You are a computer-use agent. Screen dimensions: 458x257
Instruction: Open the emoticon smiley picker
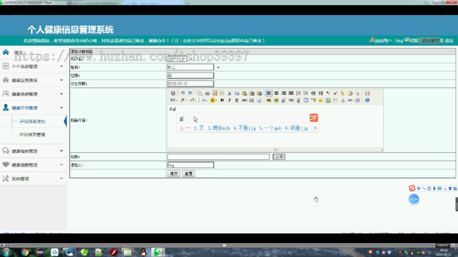coord(321,100)
